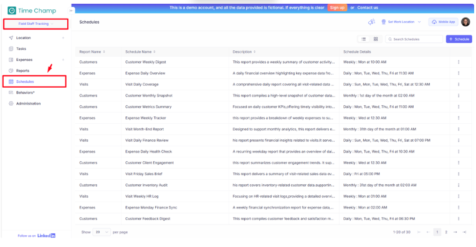Viewport: 476px width, 247px height.
Task: Open row menu for Visit Daily Coverage
Action: pos(459,84)
